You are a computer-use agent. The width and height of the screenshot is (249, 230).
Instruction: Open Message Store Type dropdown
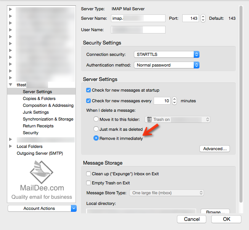167,193
